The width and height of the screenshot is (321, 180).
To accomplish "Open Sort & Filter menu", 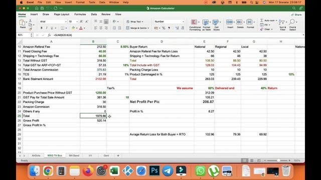I will point(282,25).
